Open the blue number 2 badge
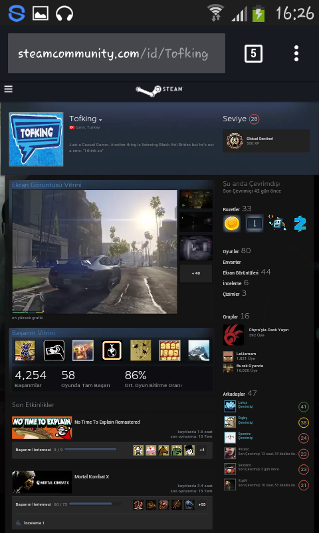The image size is (319, 533). (300, 223)
